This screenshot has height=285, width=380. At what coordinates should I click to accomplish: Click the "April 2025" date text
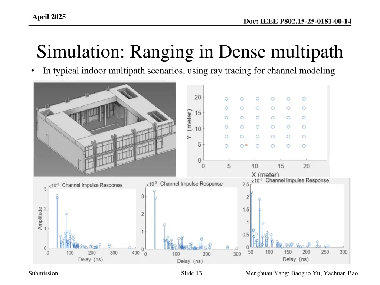point(49,17)
